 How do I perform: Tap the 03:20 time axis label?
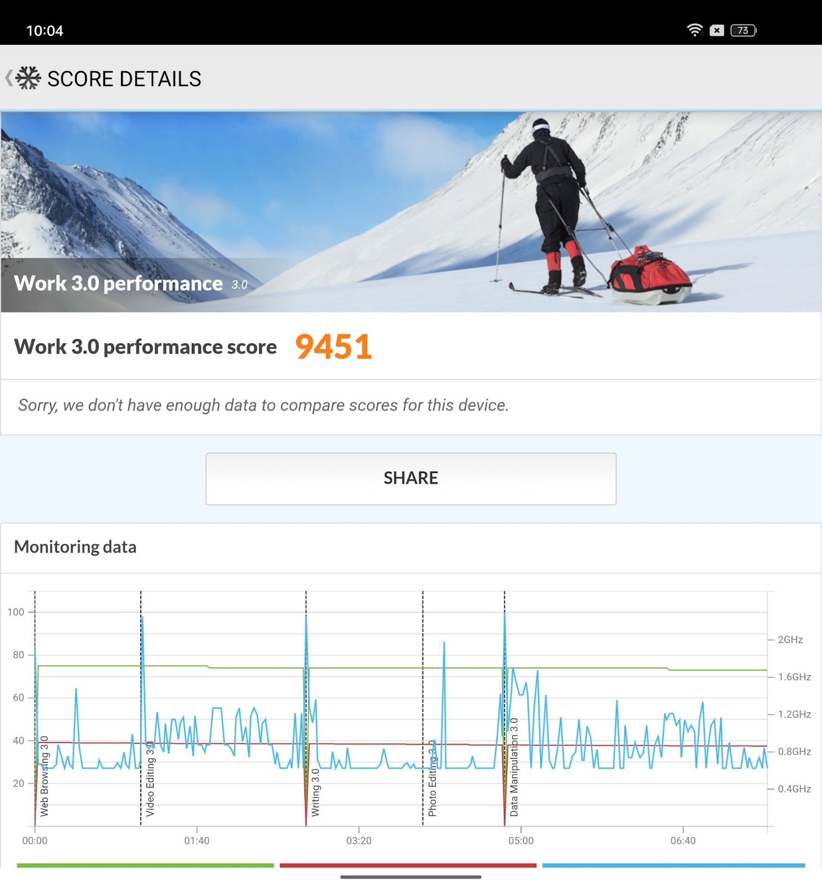coord(359,841)
